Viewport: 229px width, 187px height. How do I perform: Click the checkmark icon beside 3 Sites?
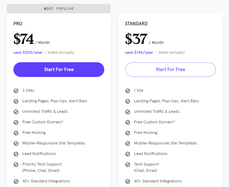tap(16, 91)
